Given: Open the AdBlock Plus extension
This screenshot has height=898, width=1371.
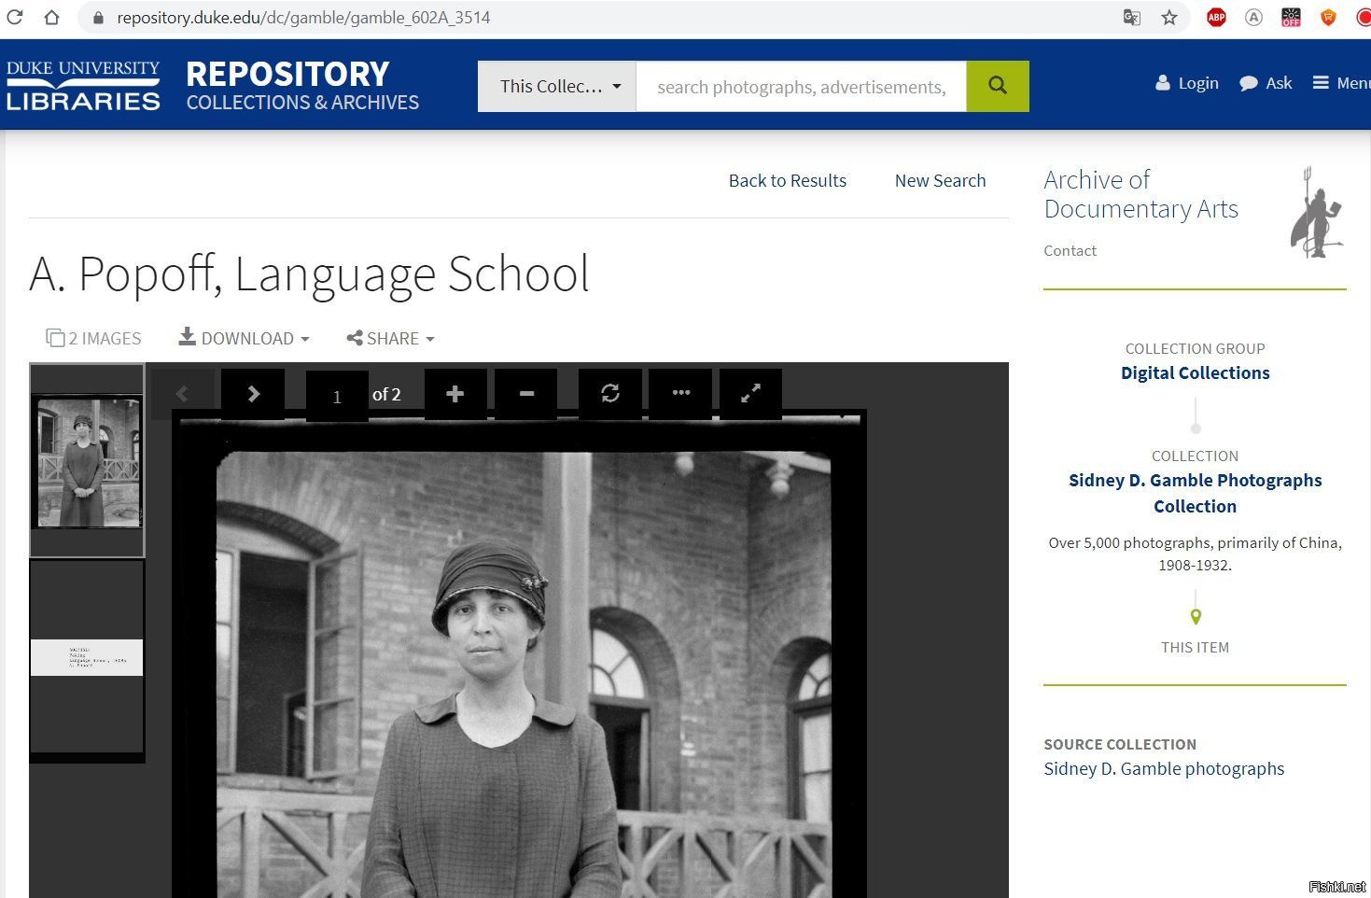Looking at the screenshot, I should 1216,18.
